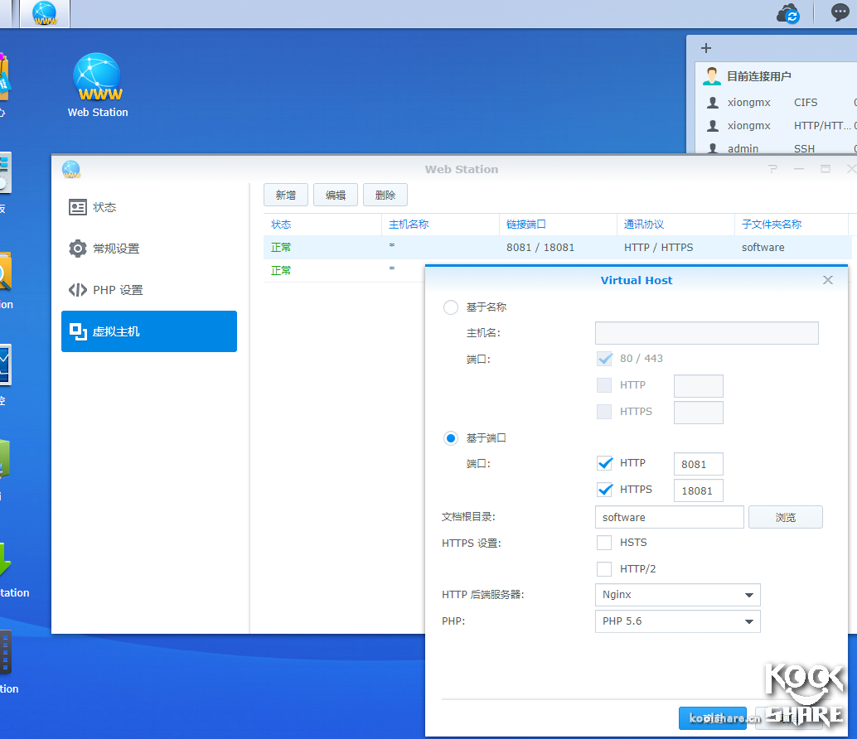The image size is (857, 739).
Task: Click the sync status cloud icon
Action: point(787,13)
